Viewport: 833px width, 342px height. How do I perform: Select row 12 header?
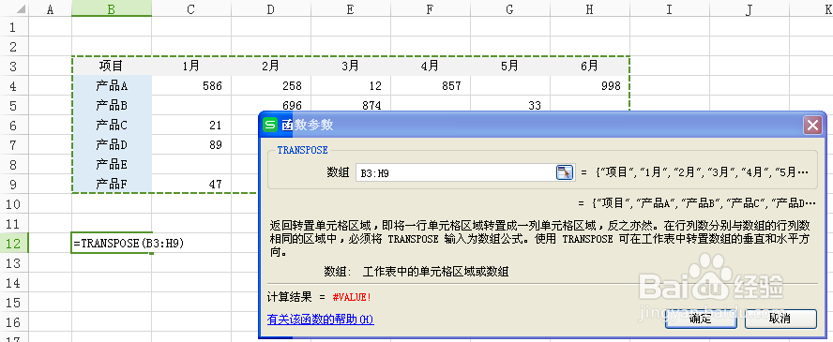click(14, 244)
